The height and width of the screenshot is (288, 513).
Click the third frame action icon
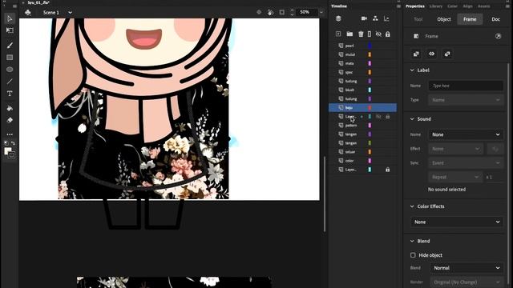447,54
